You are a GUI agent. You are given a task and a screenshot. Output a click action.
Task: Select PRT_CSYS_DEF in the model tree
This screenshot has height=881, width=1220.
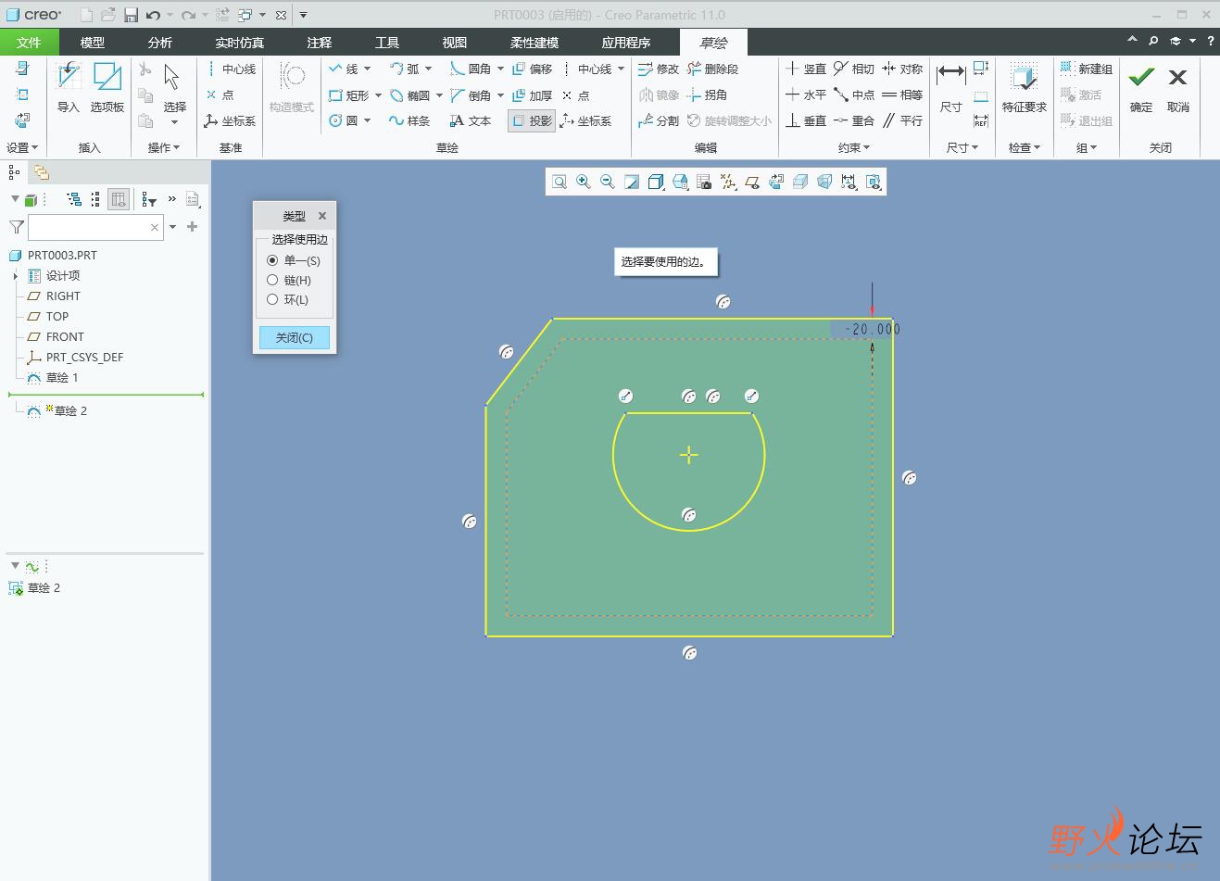[84, 358]
